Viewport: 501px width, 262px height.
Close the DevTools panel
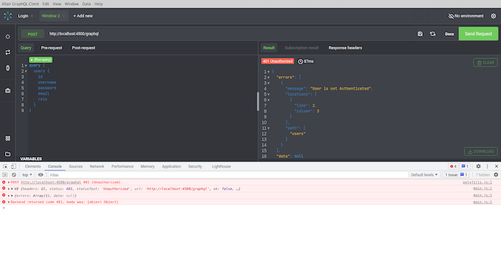pyautogui.click(x=496, y=166)
